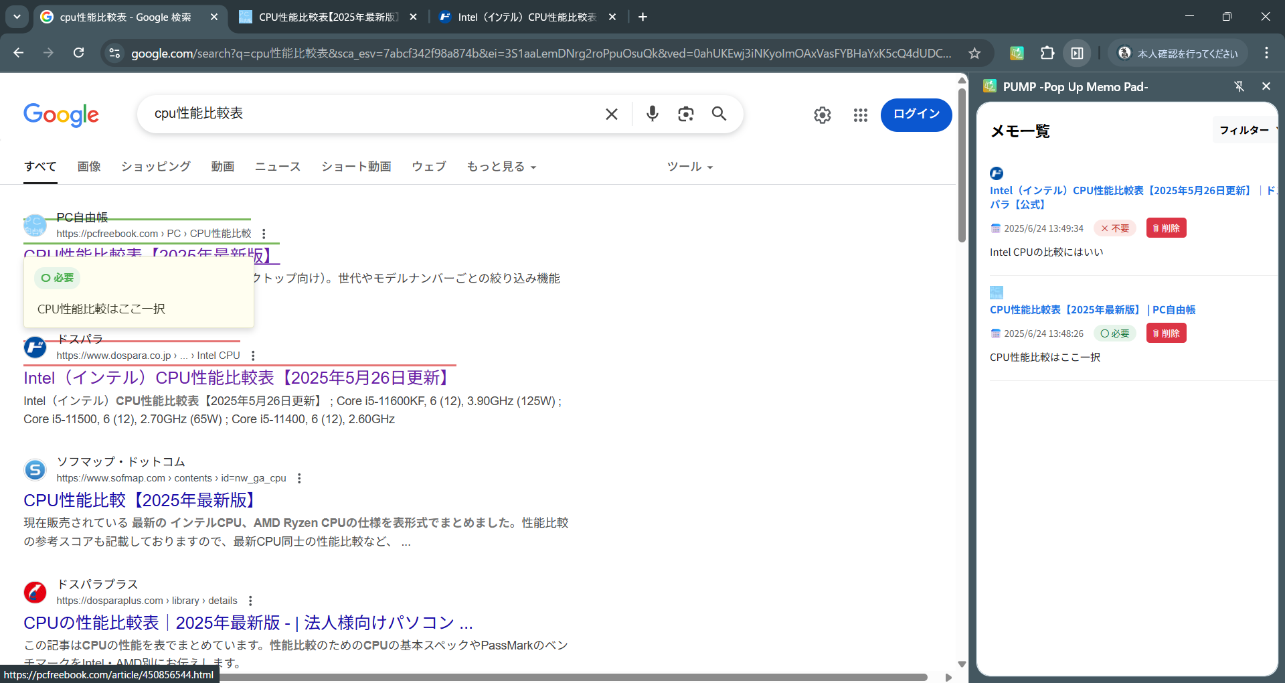Select the ショッピング search tab
This screenshot has width=1285, height=683.
tap(156, 167)
